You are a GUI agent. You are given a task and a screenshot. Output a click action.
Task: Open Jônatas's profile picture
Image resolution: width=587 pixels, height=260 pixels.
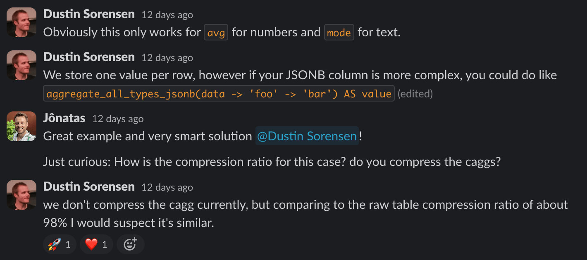click(21, 126)
